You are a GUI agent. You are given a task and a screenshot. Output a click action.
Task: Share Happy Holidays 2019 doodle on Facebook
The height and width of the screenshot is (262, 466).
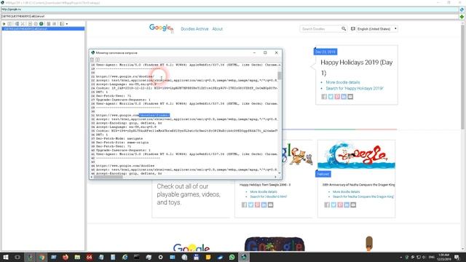324,97
